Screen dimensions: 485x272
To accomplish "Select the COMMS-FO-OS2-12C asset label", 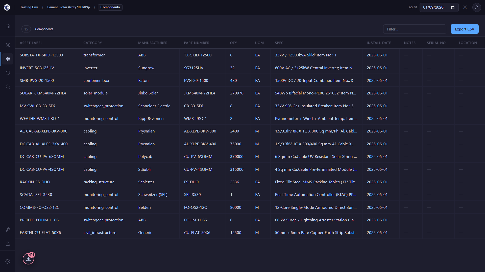I will pos(40,207).
